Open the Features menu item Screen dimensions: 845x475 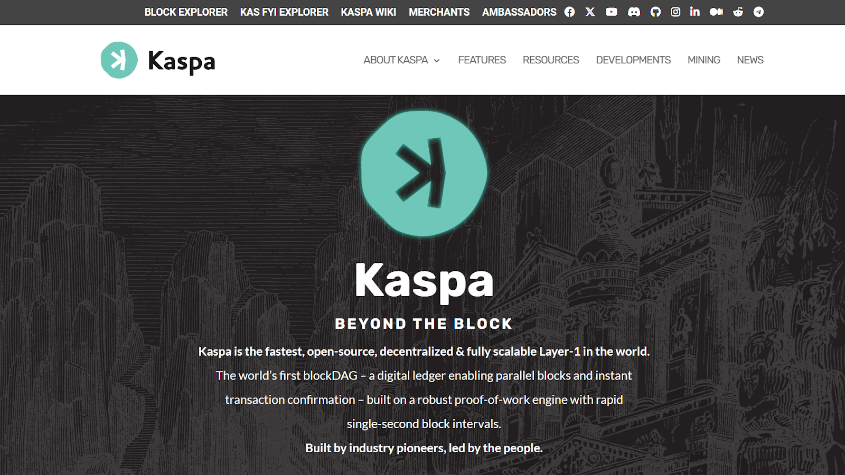point(482,60)
